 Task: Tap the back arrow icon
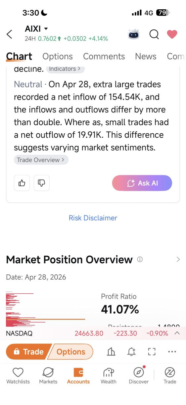point(10,34)
